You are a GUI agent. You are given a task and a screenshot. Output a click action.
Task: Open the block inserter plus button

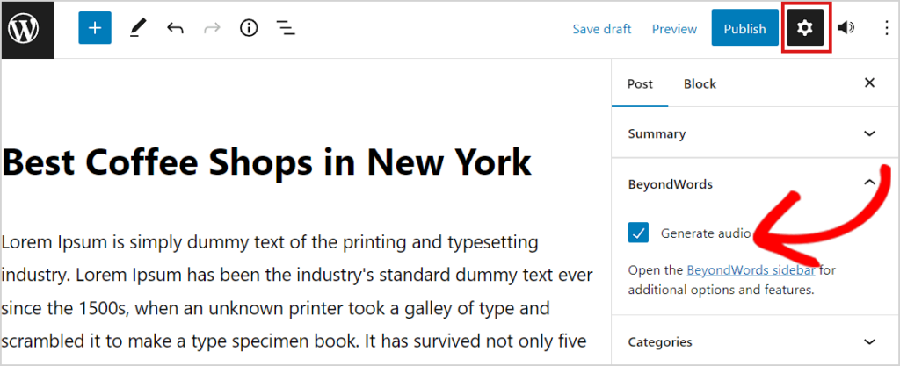pyautogui.click(x=95, y=29)
